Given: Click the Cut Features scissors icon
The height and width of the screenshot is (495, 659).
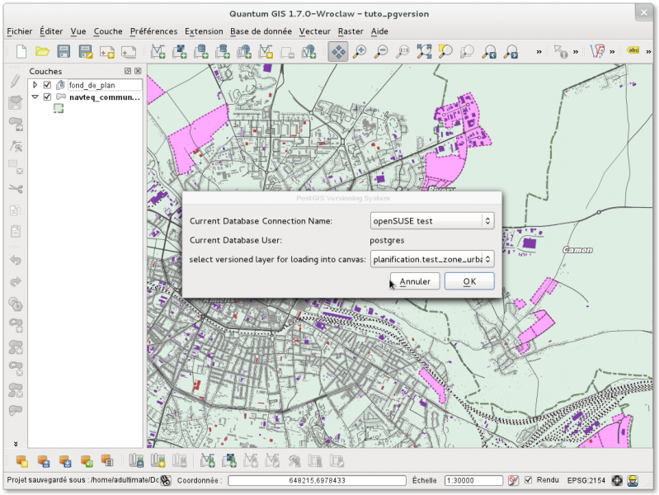Looking at the screenshot, I should pyautogui.click(x=15, y=188).
